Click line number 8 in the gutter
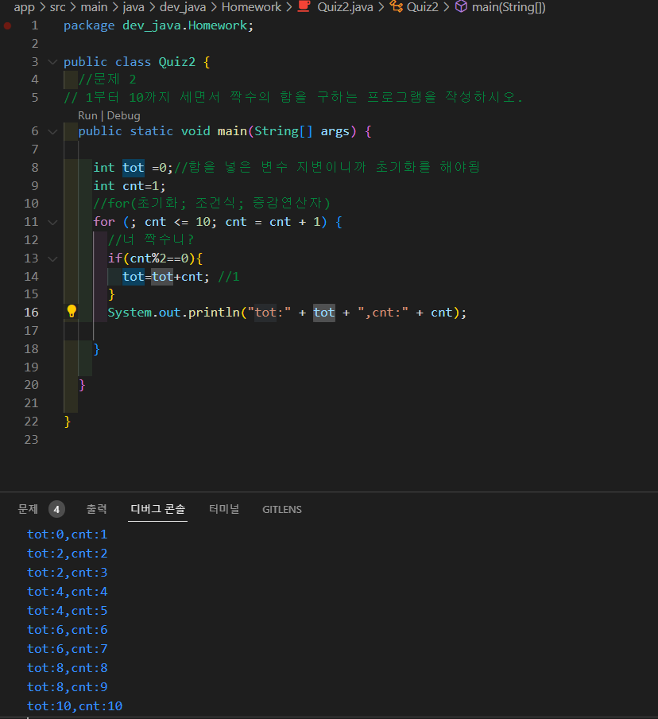This screenshot has height=719, width=658. (35, 167)
